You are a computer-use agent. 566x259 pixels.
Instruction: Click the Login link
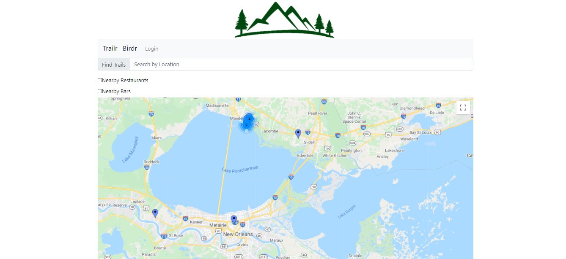[152, 49]
